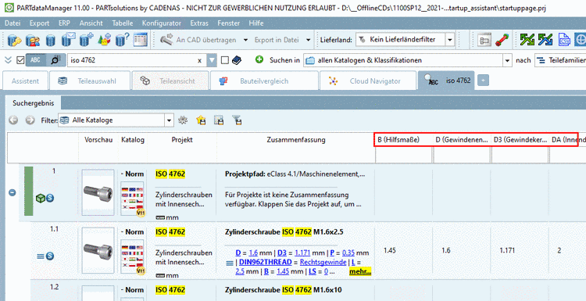
Task: Select the ABC text search mode
Action: pyautogui.click(x=35, y=60)
